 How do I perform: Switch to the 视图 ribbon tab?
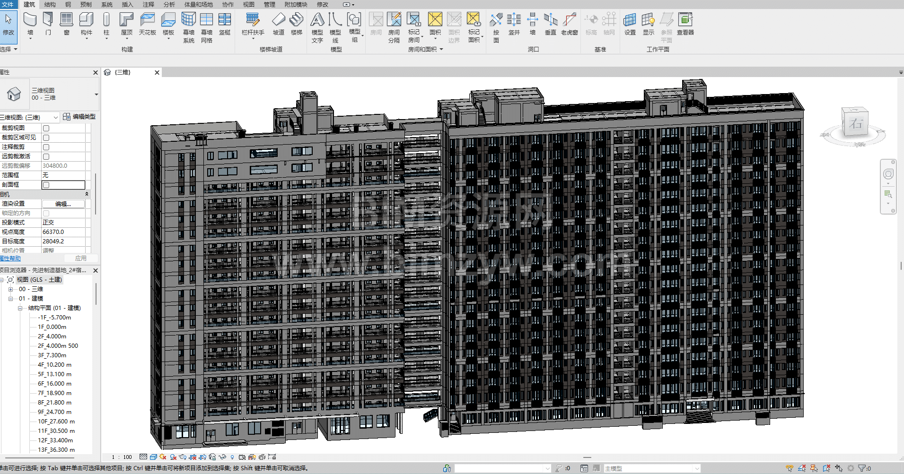pyautogui.click(x=248, y=4)
